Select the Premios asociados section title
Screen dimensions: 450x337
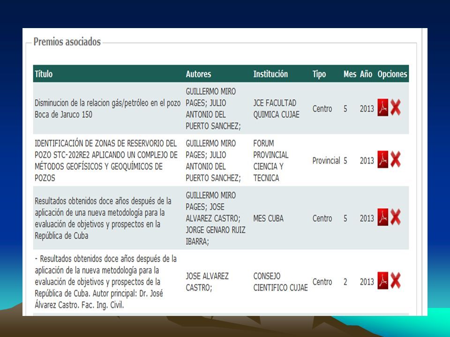point(67,42)
